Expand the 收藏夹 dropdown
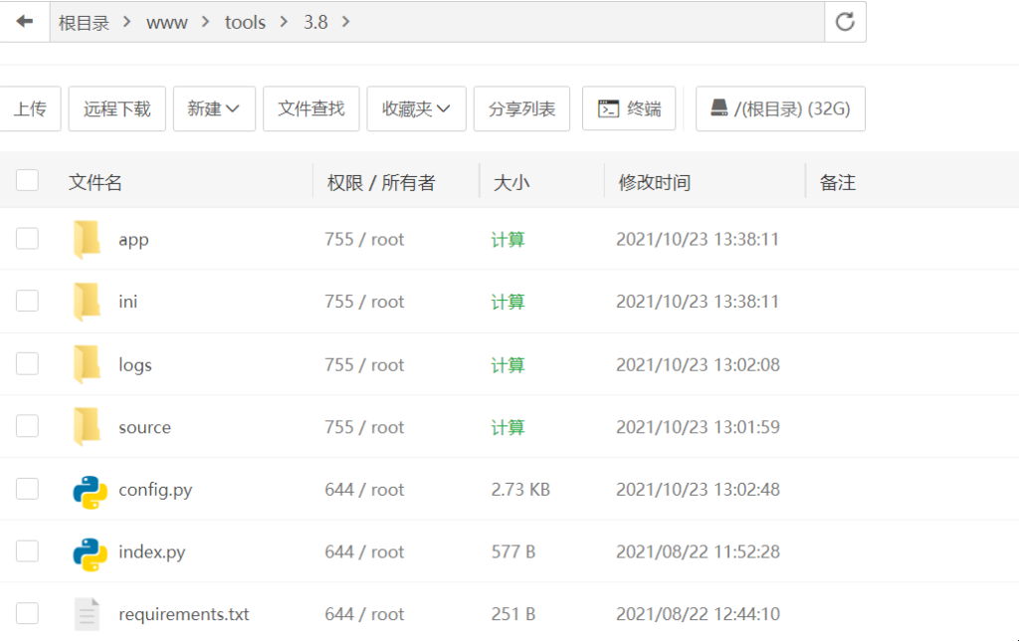The image size is (1019, 641). click(416, 107)
